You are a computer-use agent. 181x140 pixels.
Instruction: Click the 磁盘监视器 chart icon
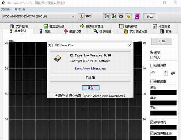pos(46,26)
